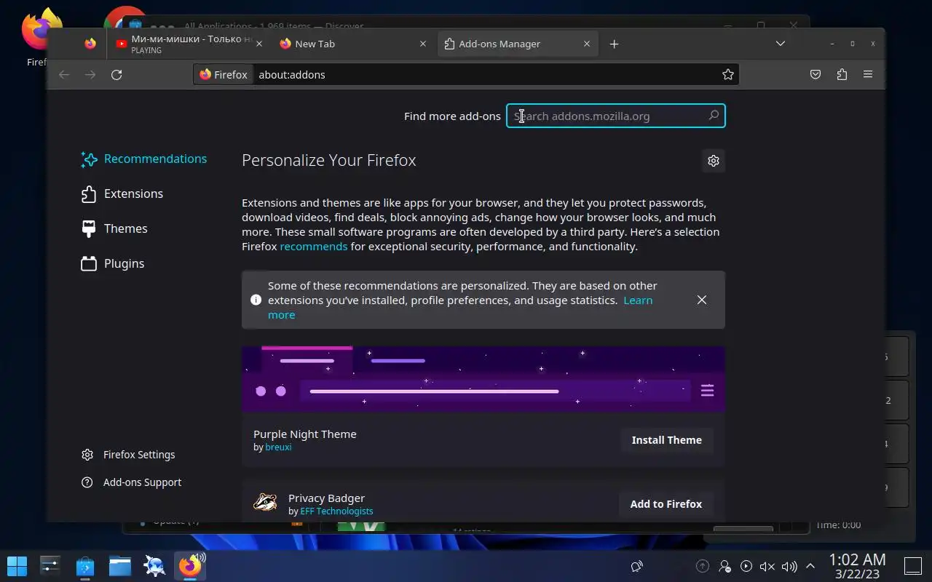Close the Add-ons Manager tab

(587, 44)
